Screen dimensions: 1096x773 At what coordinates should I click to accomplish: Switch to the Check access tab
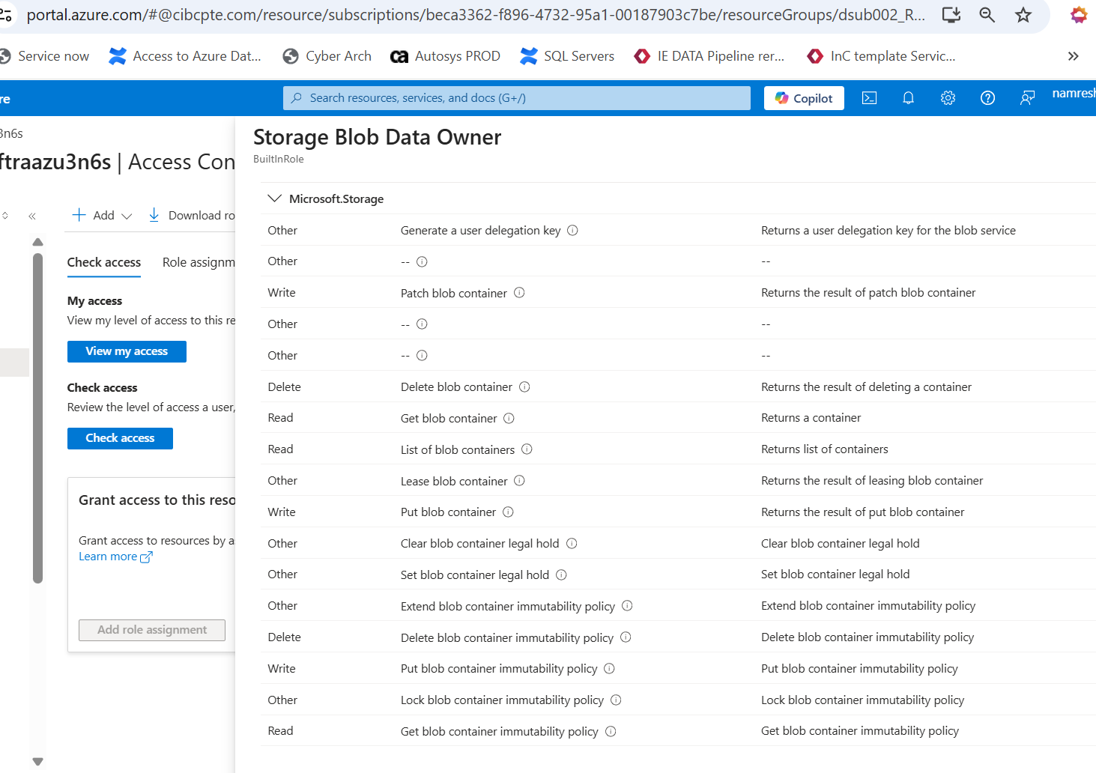pyautogui.click(x=104, y=263)
